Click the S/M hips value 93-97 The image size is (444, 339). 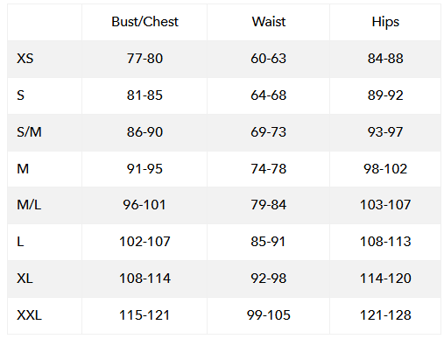coord(385,132)
